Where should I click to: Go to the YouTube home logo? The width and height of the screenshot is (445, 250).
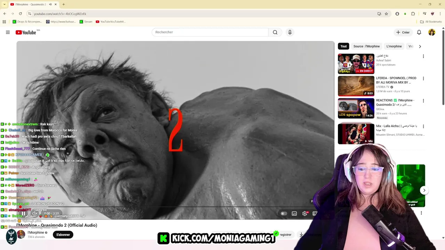(x=26, y=32)
